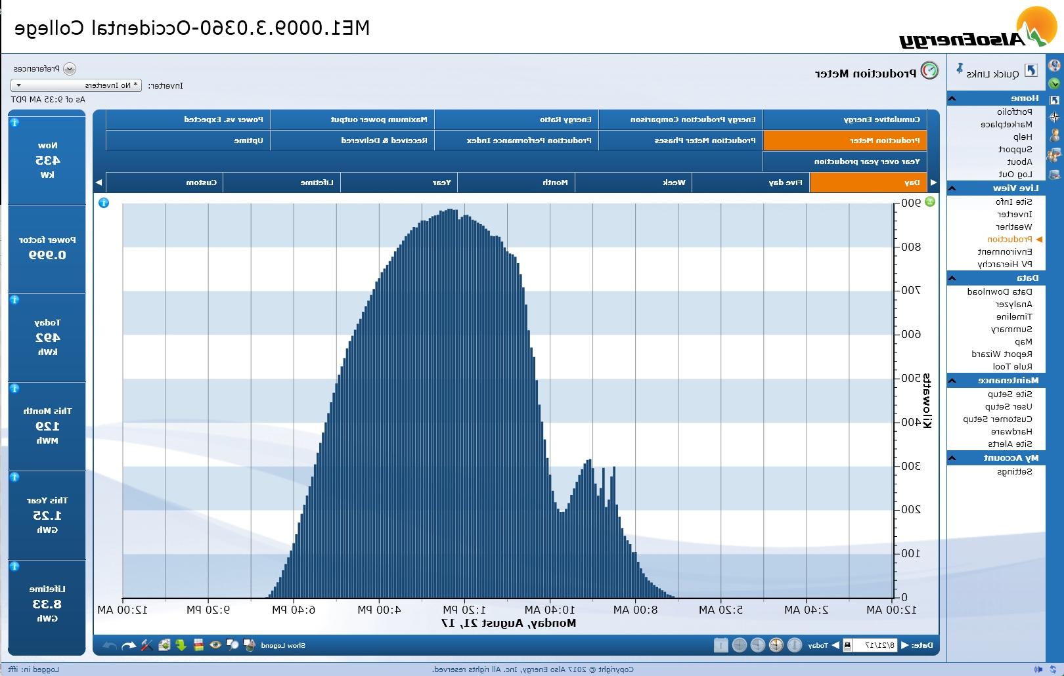Screen dimensions: 1064x676
Task: Click the info icon in This Year panel
Action: tap(14, 477)
